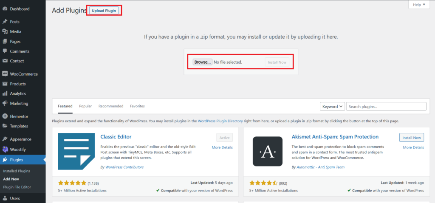Click Browse to choose a zip file
The image size is (435, 203).
click(203, 62)
